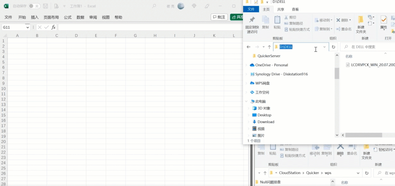395x186 pixels.
Task: Click the Up arrow in DELL window
Action: tap(269, 47)
